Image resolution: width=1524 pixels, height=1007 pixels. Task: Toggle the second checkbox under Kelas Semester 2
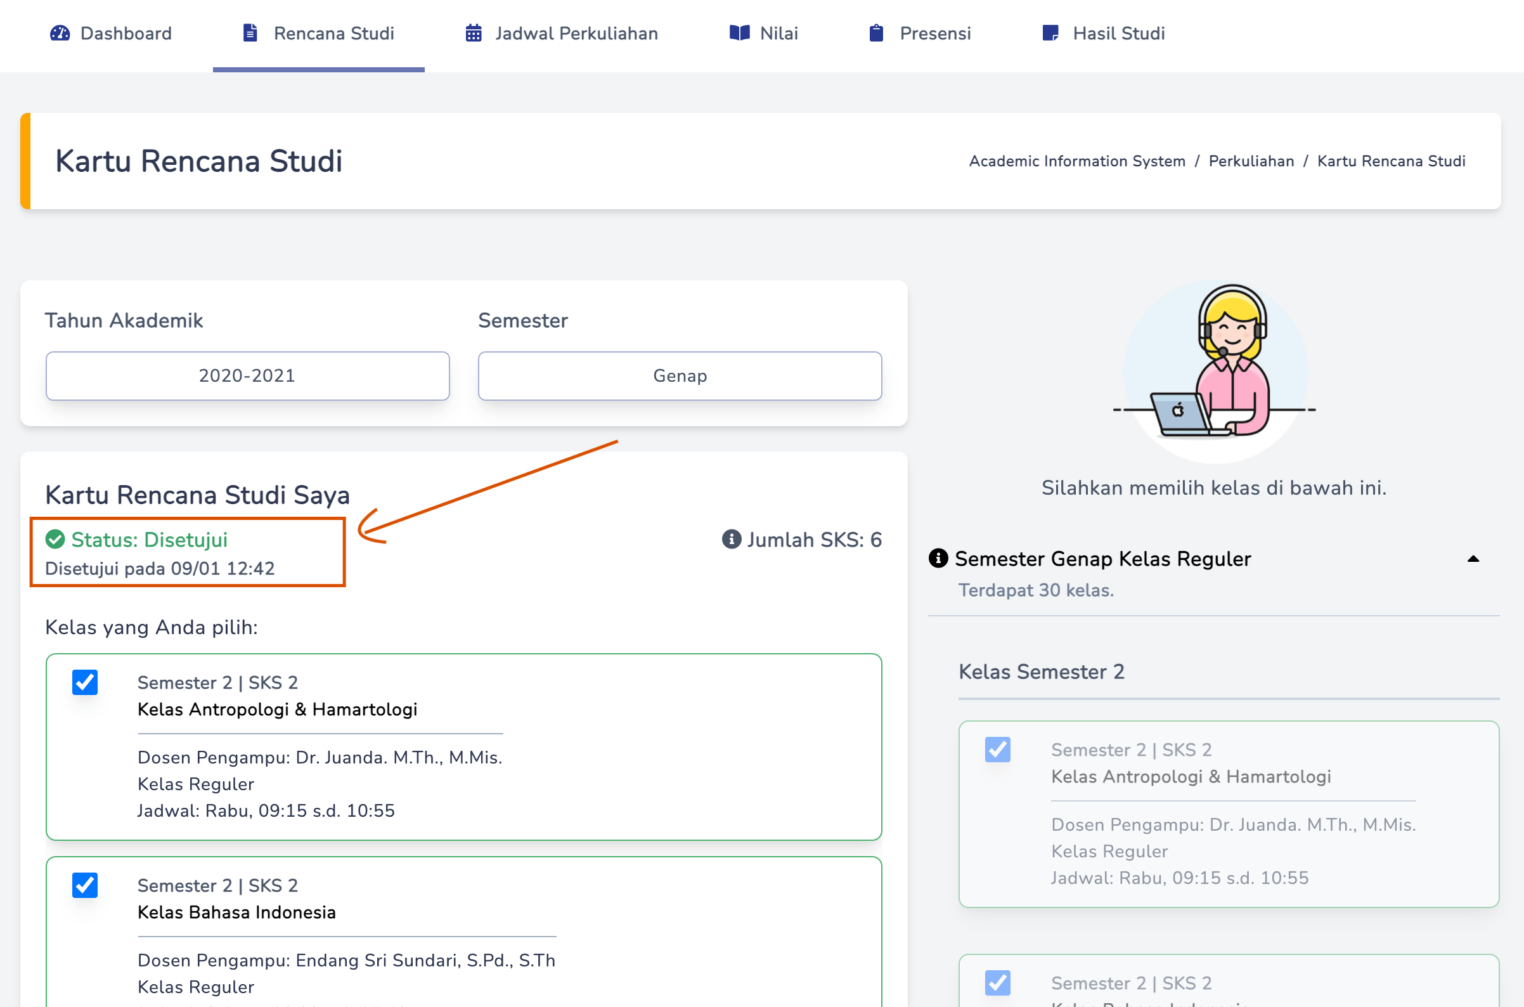click(x=998, y=983)
